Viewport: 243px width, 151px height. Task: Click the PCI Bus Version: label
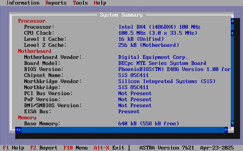coord(48,93)
